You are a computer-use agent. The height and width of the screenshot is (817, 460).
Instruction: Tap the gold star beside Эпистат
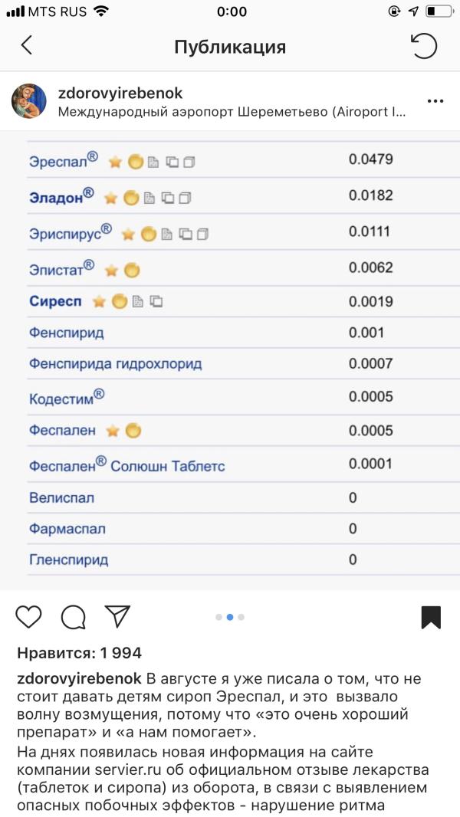click(x=112, y=270)
